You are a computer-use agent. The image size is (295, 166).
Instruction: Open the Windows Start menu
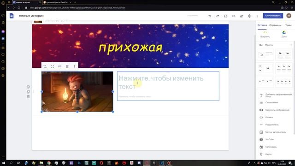coord(3,163)
